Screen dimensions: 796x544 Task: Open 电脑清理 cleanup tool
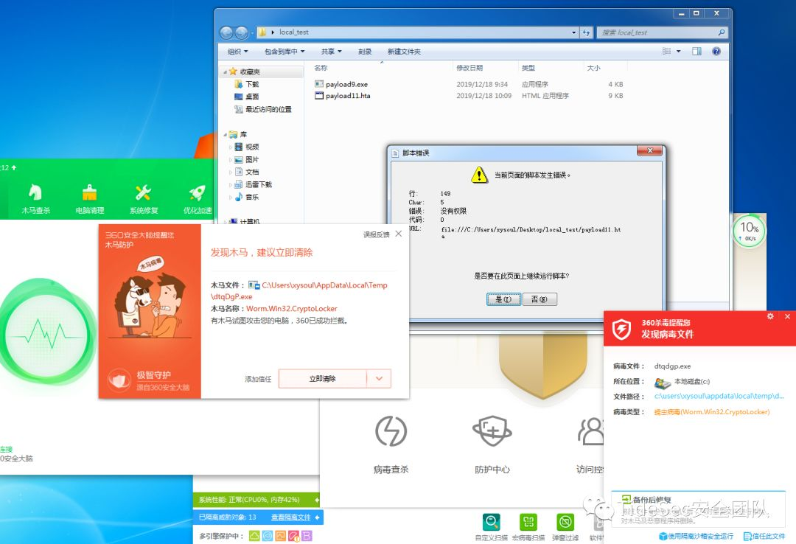pos(89,198)
